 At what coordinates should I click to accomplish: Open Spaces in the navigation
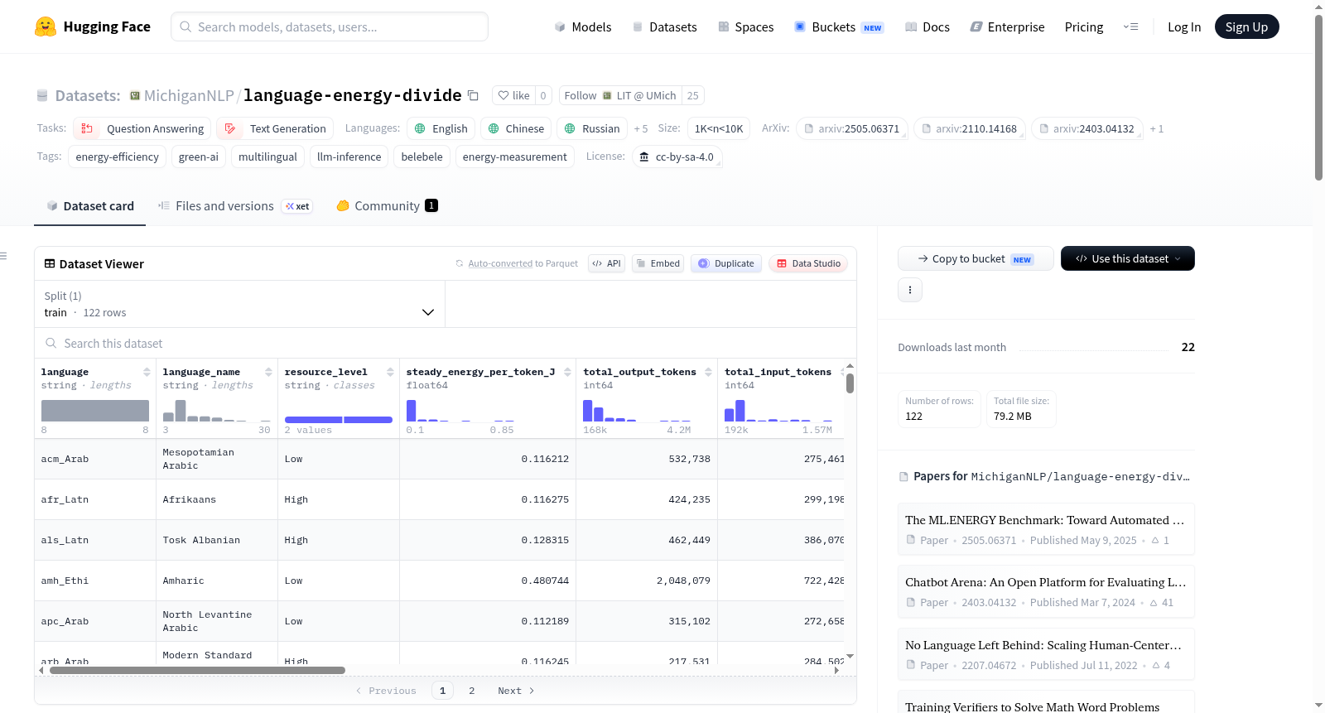click(746, 26)
